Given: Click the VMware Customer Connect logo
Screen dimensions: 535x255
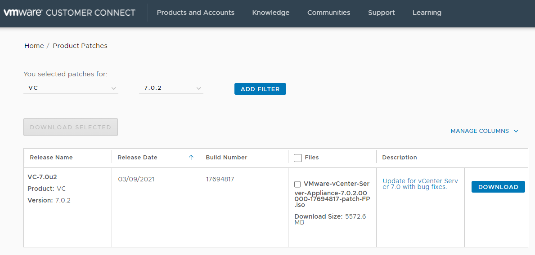Looking at the screenshot, I should pos(69,13).
